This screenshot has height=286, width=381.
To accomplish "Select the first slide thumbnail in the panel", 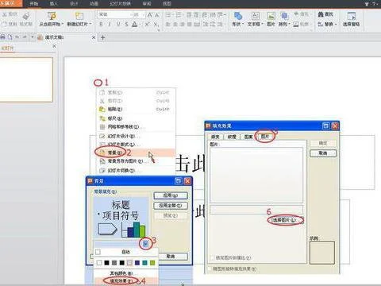I will coord(26,79).
